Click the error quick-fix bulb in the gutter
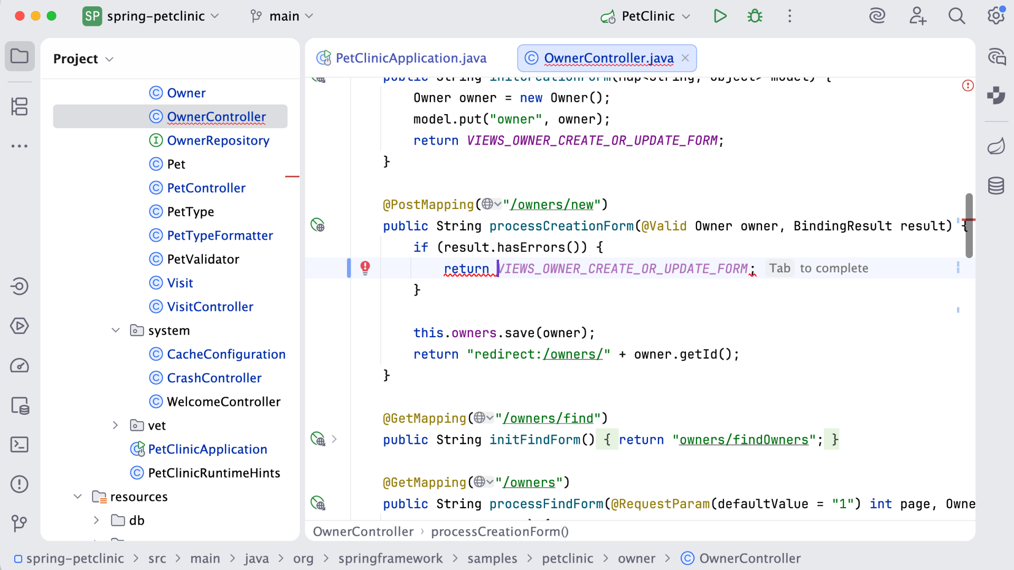 [x=365, y=268]
